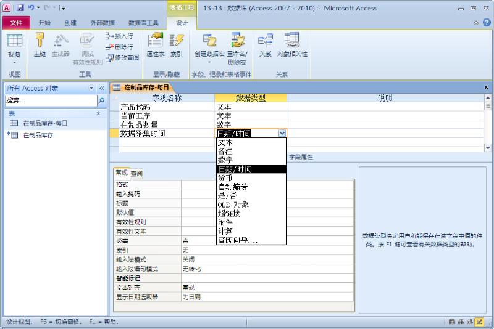Choose 查阅向导... from data type list
This screenshot has height=329, width=494.
(251, 240)
